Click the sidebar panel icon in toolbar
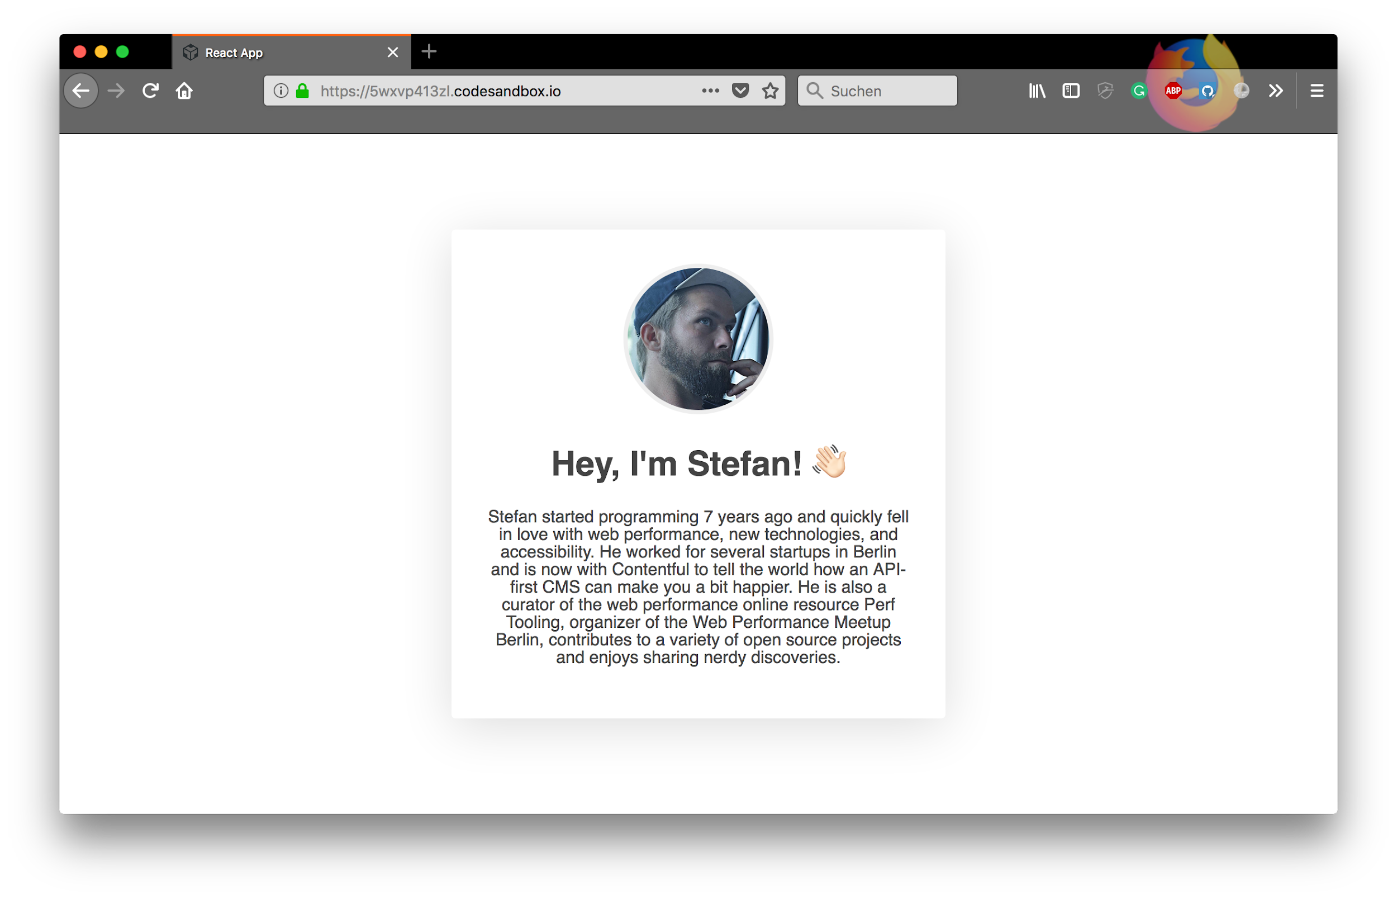1397x899 pixels. click(x=1071, y=91)
